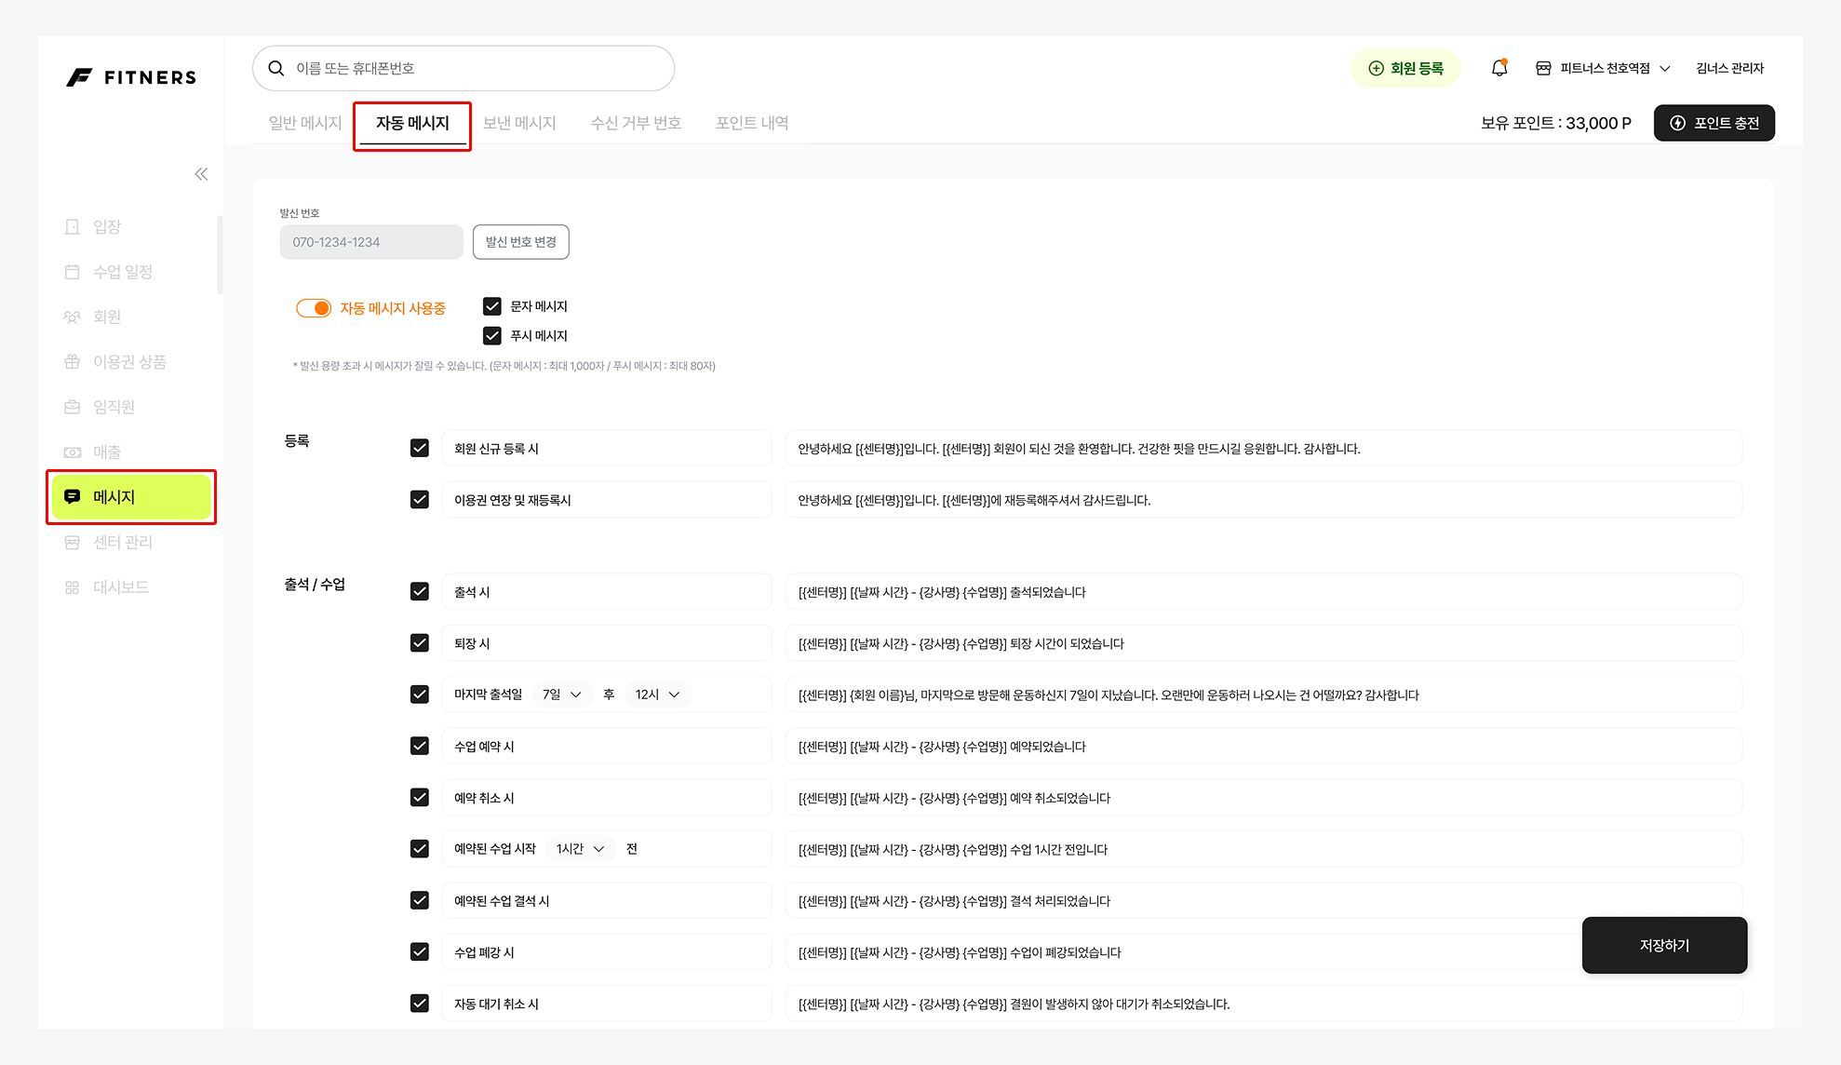Click the store icon beside 피트너스 천호역점

pyautogui.click(x=1543, y=68)
